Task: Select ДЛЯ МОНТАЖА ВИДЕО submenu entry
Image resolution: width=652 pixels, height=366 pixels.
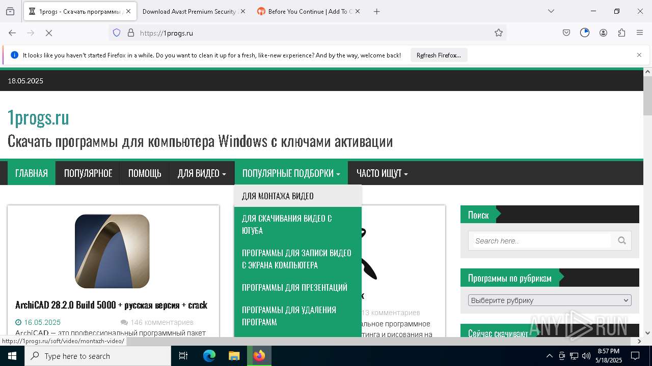Action: tap(298, 196)
